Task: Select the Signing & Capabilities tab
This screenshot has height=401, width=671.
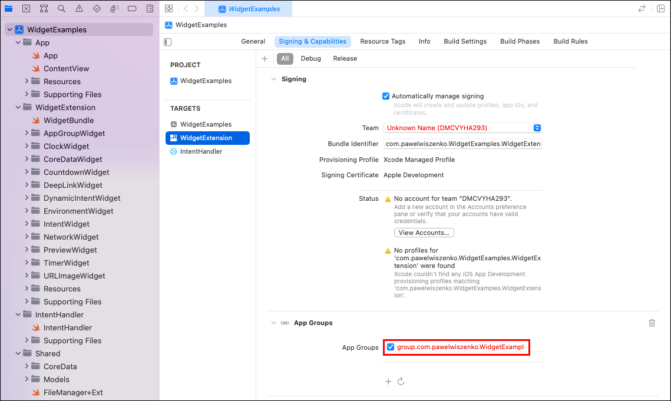Action: (x=312, y=41)
